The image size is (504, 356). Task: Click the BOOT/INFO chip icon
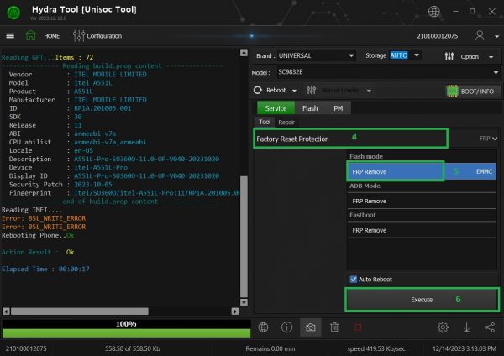pyautogui.click(x=452, y=92)
